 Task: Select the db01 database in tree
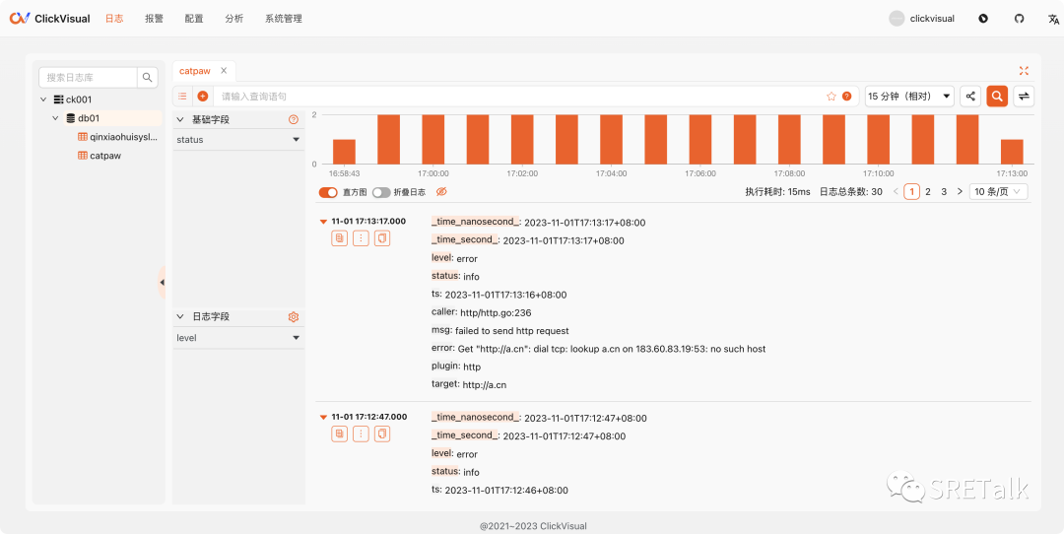(x=89, y=118)
